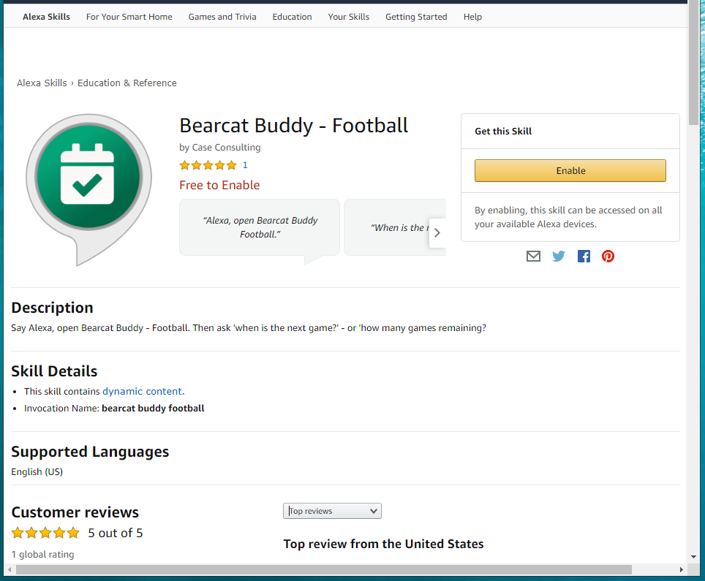Open the Education menu item
The height and width of the screenshot is (581, 705).
[x=292, y=17]
